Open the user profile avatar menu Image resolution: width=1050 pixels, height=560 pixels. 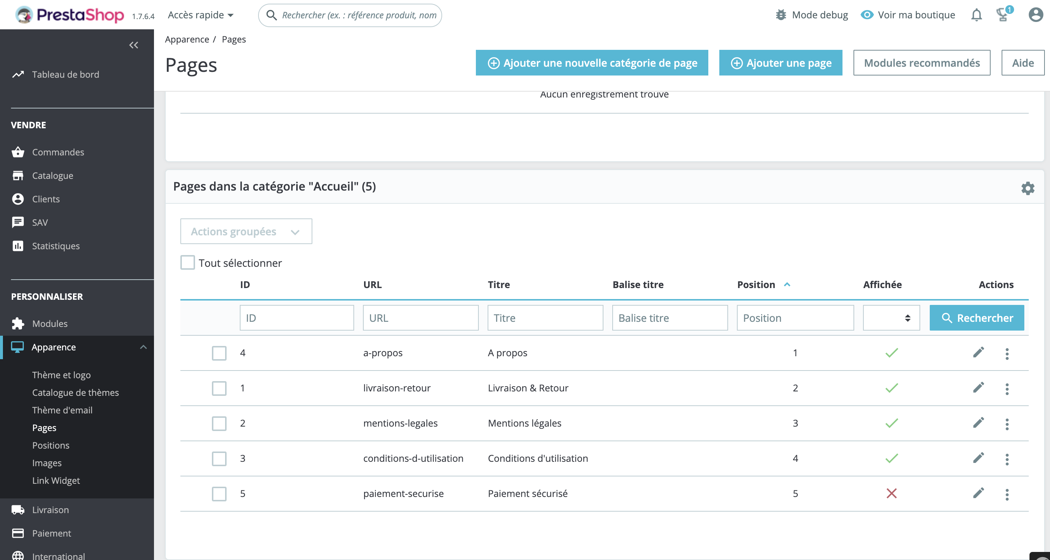coord(1036,15)
